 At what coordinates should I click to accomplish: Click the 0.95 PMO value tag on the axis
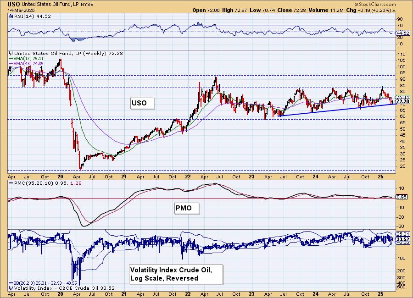402,197
